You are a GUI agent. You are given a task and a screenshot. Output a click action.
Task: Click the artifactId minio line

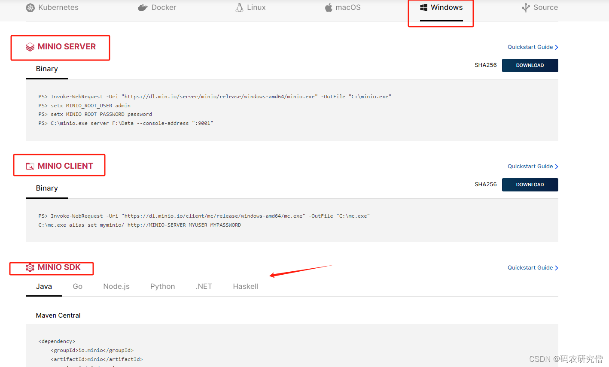coord(97,360)
